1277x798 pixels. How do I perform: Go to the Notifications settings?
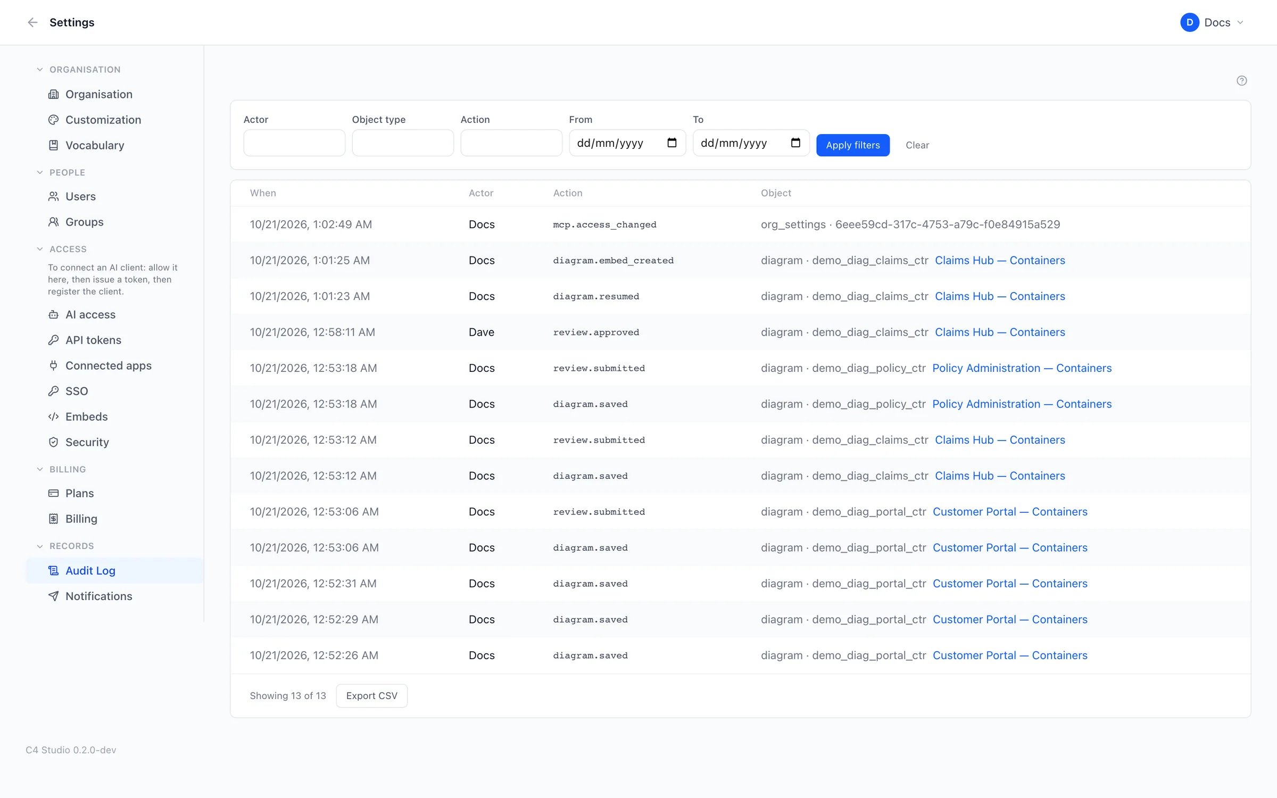click(x=114, y=596)
